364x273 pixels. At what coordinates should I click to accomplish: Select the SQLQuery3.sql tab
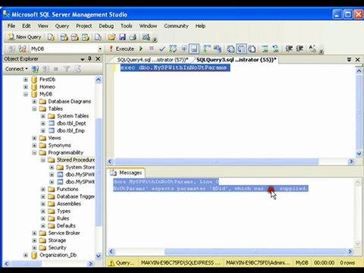pos(236,60)
